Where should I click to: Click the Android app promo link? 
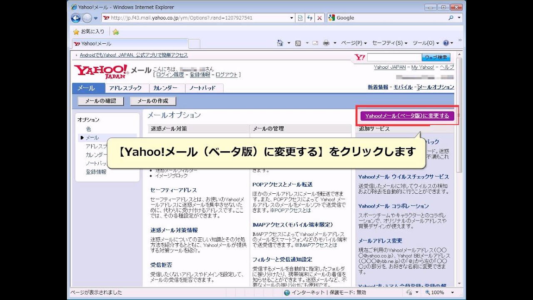pyautogui.click(x=134, y=55)
